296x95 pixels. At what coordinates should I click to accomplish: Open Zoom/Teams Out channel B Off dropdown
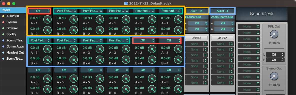224,29
